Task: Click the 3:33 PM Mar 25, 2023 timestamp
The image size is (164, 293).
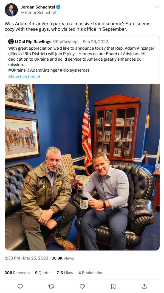Action: pyautogui.click(x=26, y=258)
